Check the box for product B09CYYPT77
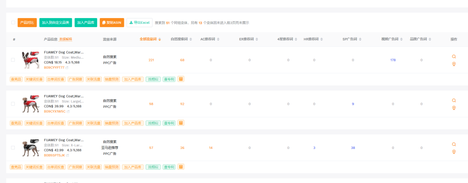 pos(13,60)
